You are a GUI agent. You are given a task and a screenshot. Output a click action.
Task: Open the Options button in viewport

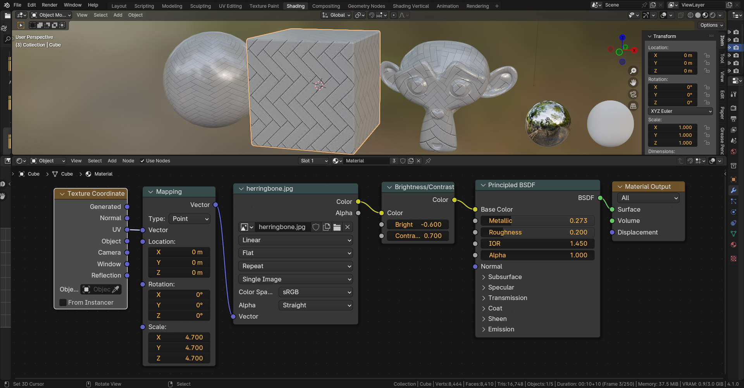712,25
